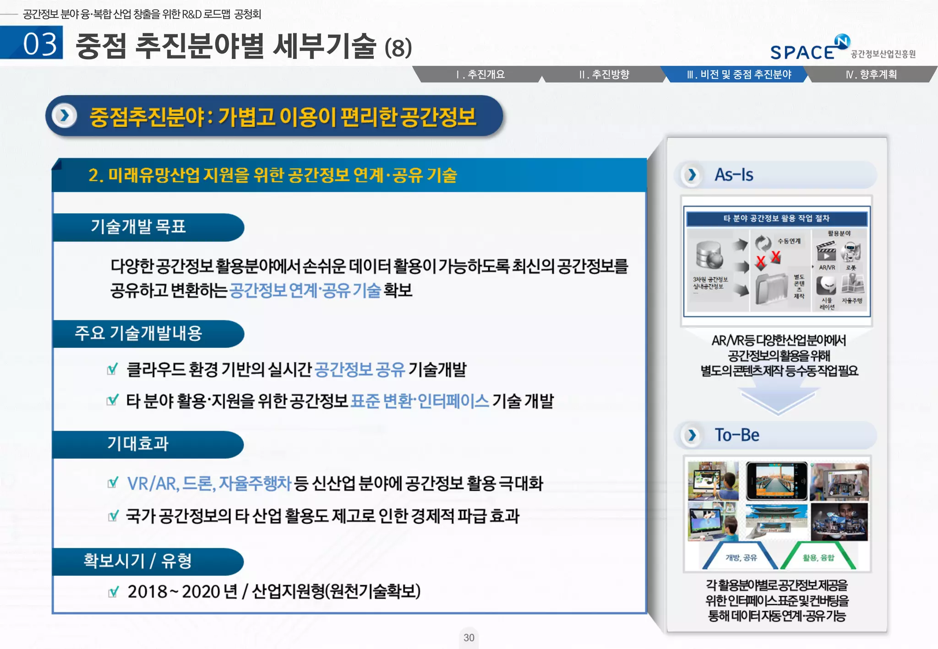Click the As-Is chevron icon

[692, 174]
